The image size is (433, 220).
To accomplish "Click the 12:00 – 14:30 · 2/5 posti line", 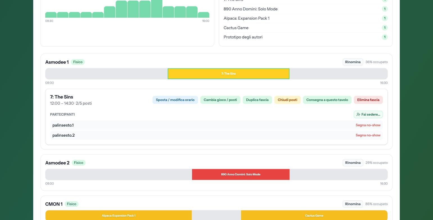I will tap(71, 103).
